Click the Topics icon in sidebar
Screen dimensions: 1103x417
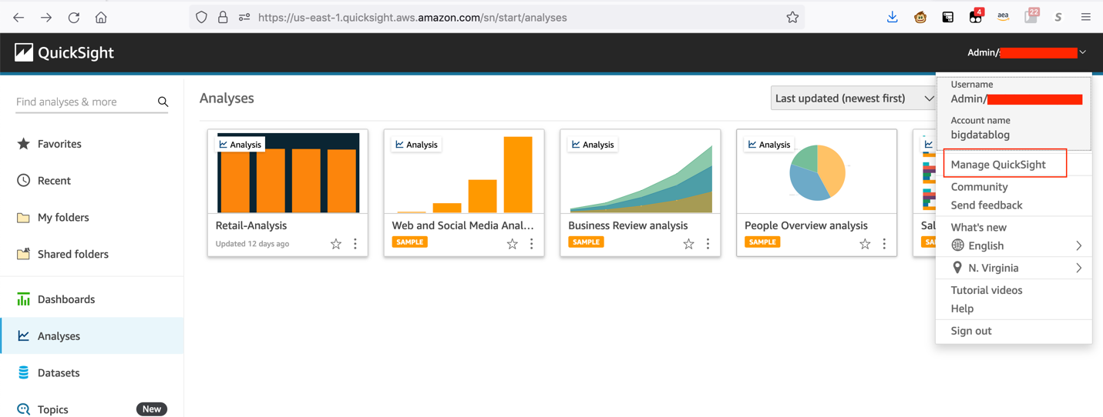[24, 409]
